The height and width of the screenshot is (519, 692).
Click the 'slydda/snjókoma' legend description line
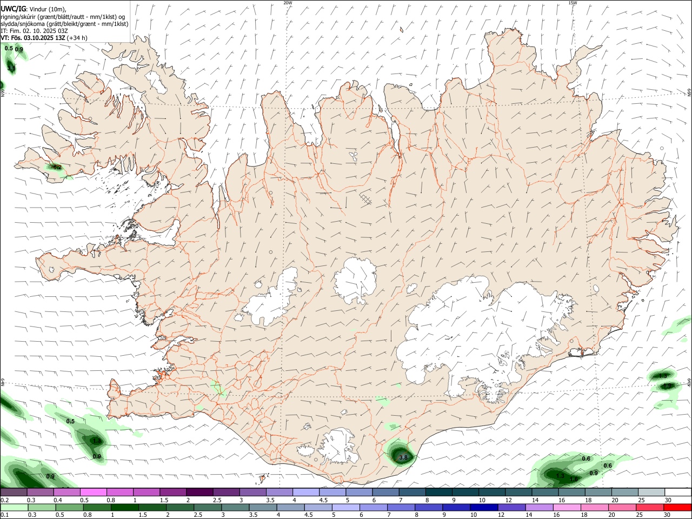[x=64, y=24]
